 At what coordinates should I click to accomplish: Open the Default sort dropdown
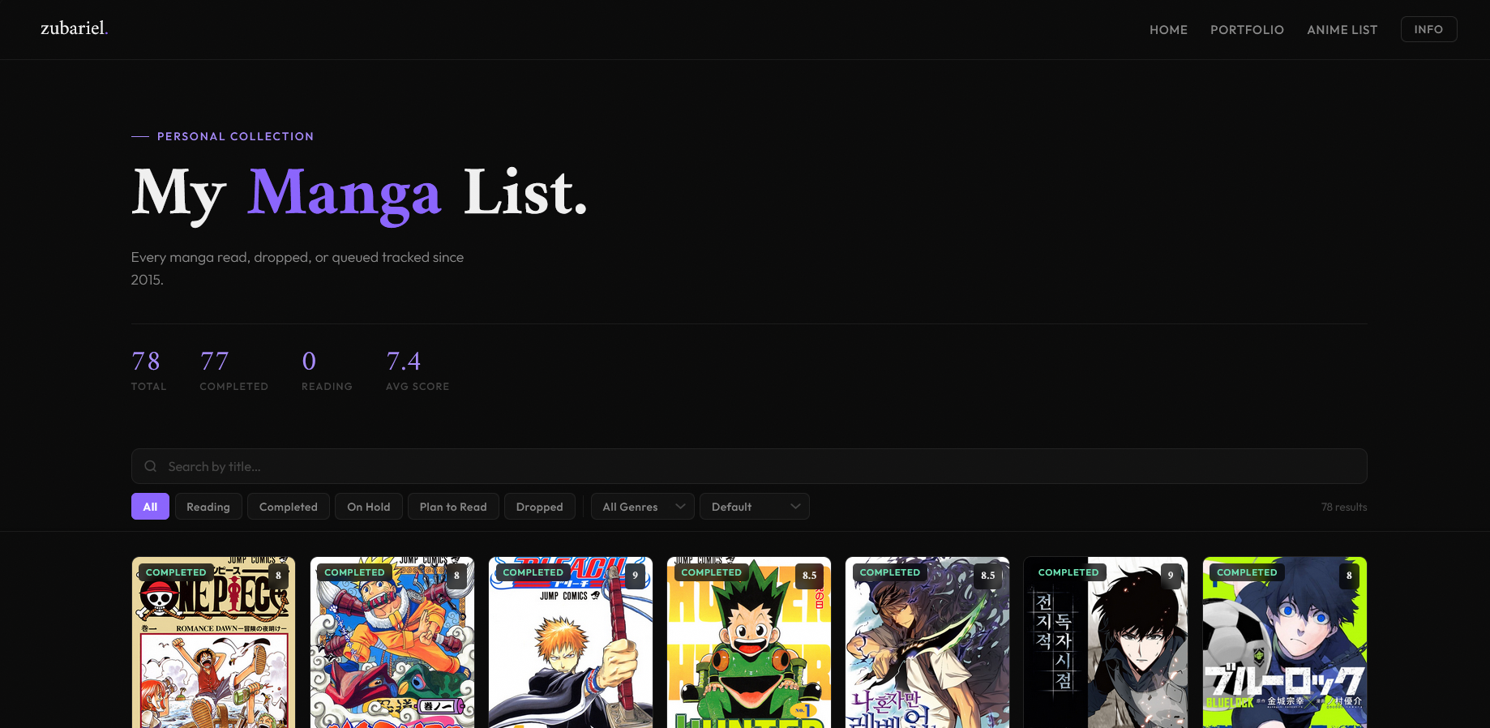point(755,507)
